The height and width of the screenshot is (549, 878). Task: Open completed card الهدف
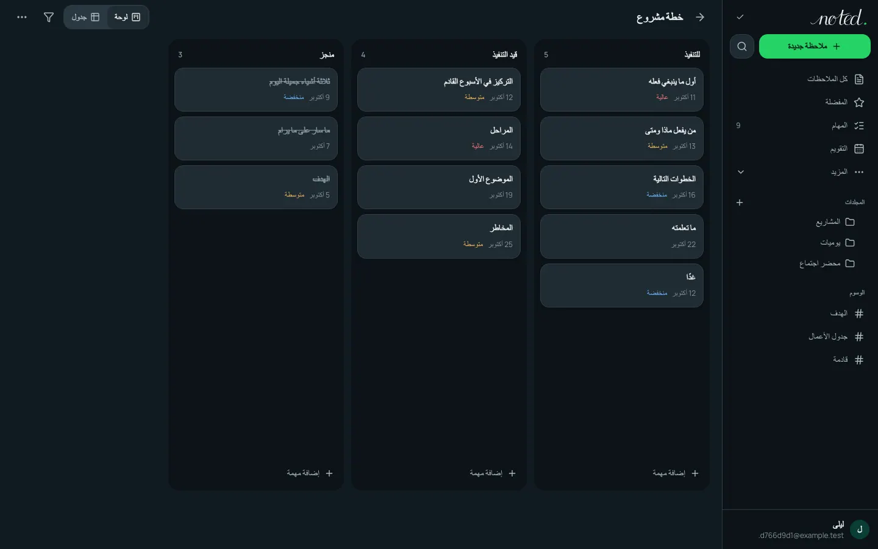pyautogui.click(x=256, y=187)
